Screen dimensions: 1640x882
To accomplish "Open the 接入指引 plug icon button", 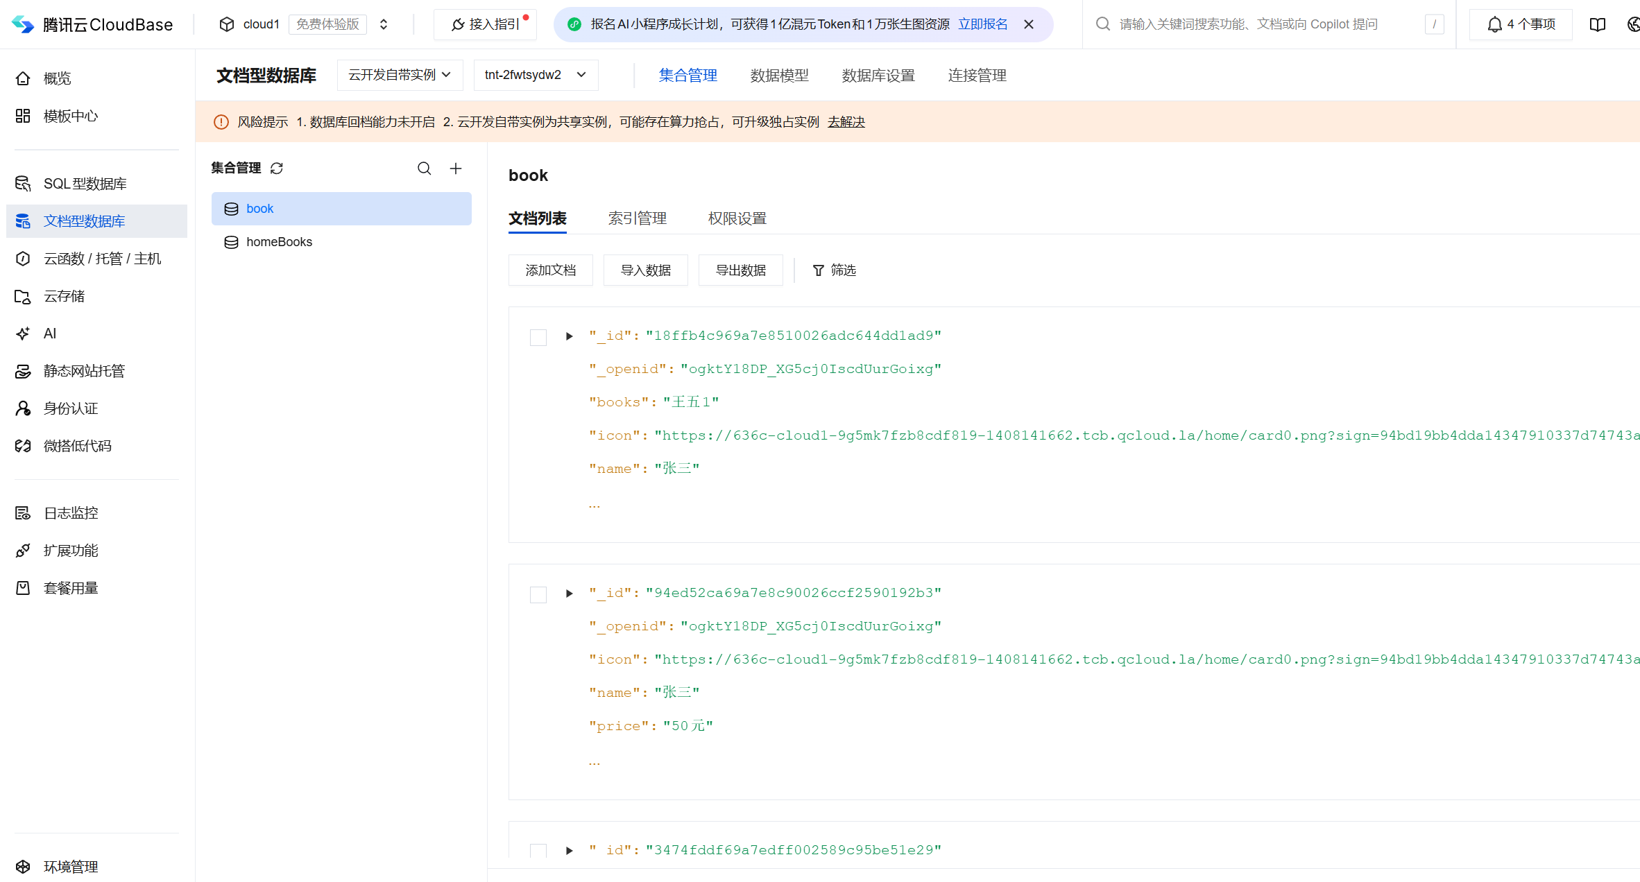I will 485,24.
